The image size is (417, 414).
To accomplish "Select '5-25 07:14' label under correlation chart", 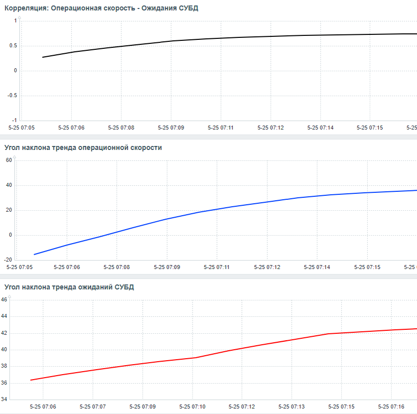I will point(320,128).
